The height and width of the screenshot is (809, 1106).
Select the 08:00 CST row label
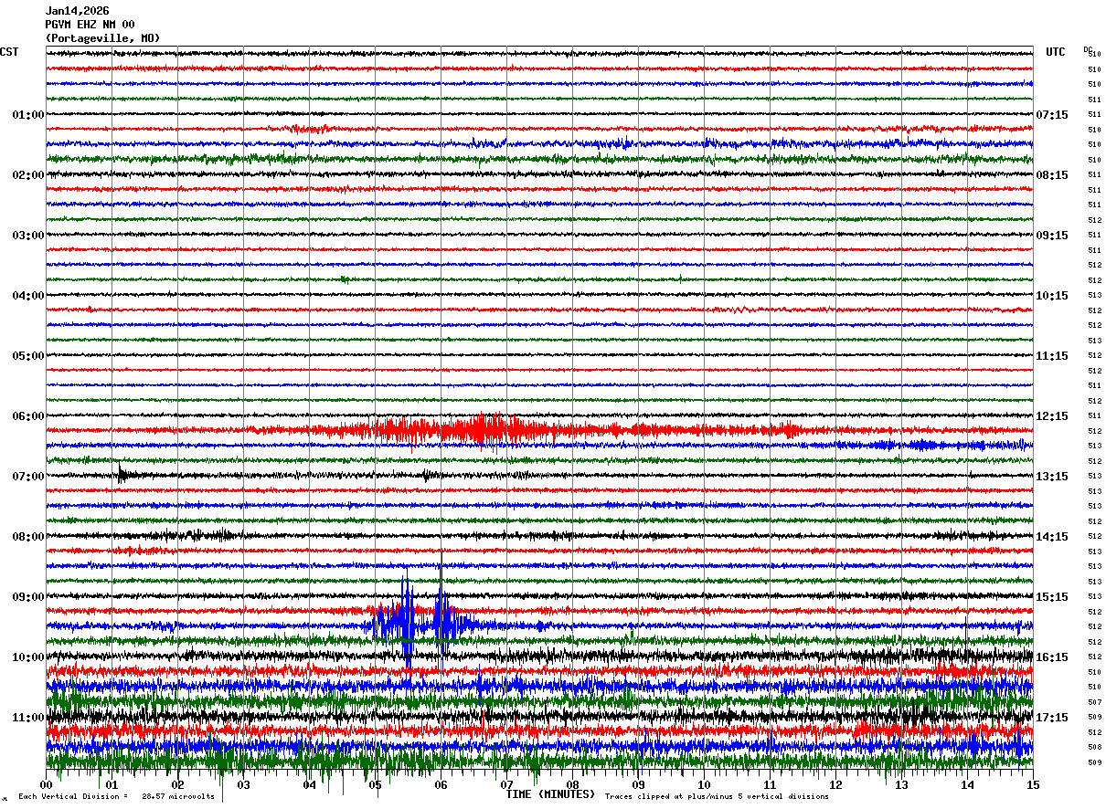(28, 537)
